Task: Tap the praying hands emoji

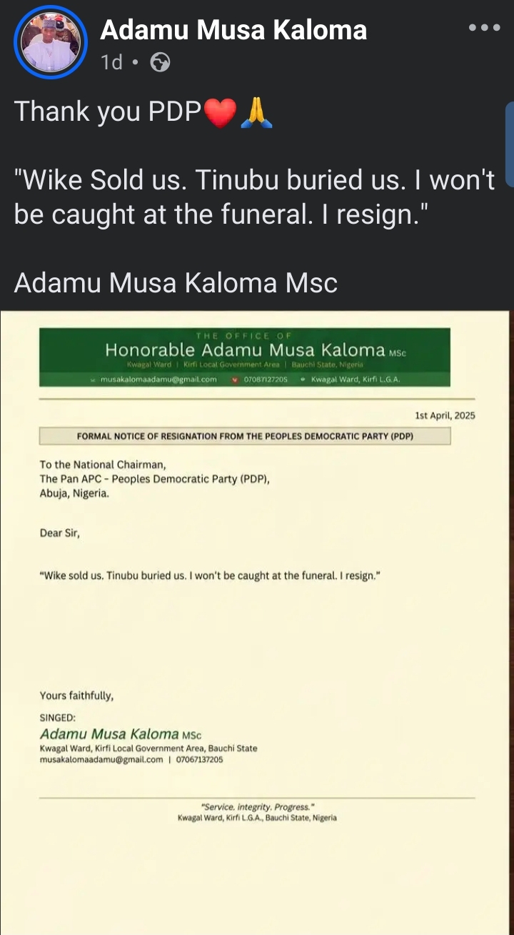Action: 256,113
